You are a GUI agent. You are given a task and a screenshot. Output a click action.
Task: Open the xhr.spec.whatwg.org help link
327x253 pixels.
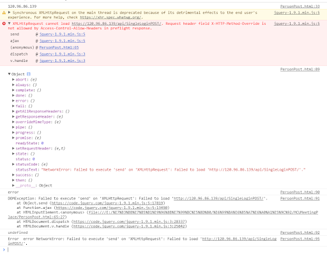pos(110,17)
